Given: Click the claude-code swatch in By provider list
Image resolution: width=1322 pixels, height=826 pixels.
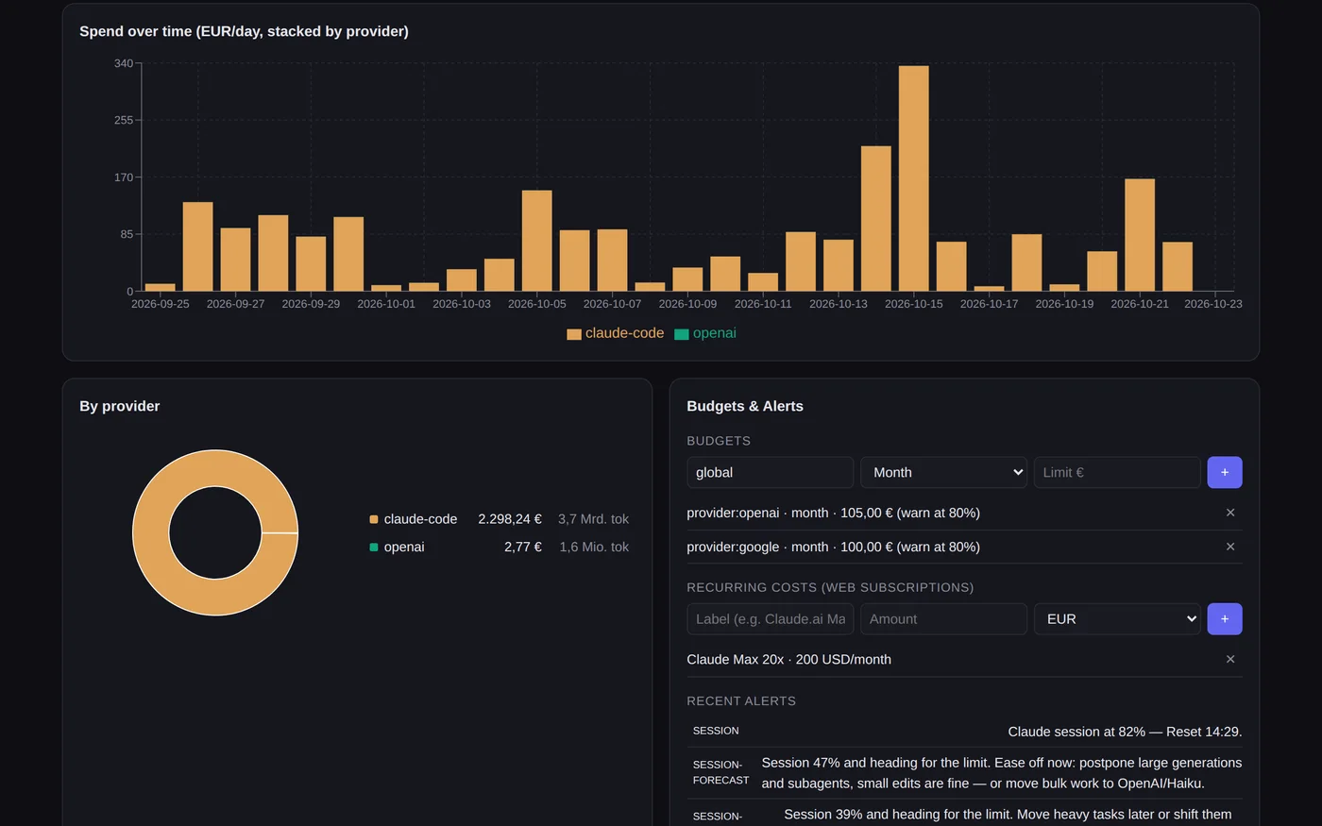Looking at the screenshot, I should pos(374,519).
